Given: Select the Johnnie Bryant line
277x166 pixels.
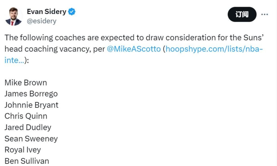Looking at the screenshot, I should pos(31,105).
